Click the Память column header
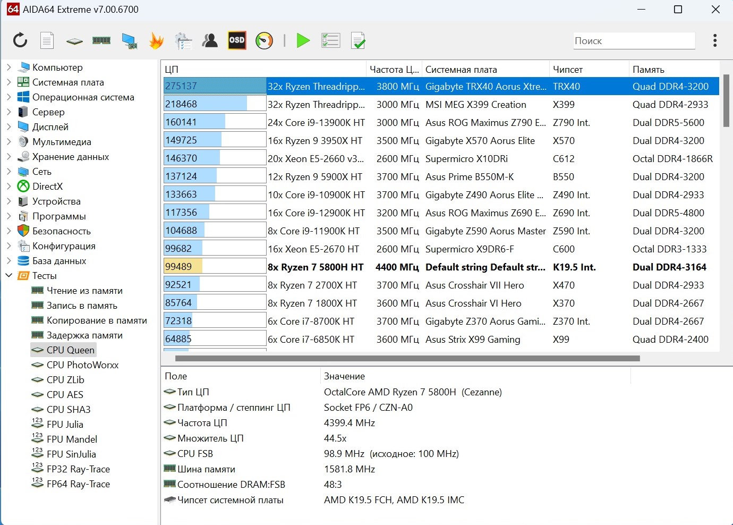The height and width of the screenshot is (525, 733). click(648, 70)
